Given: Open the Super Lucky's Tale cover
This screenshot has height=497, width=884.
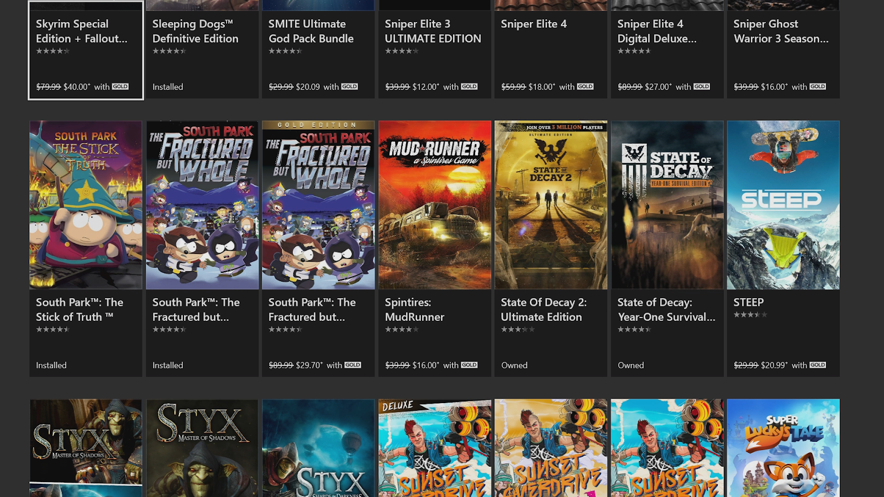Looking at the screenshot, I should coord(783,448).
